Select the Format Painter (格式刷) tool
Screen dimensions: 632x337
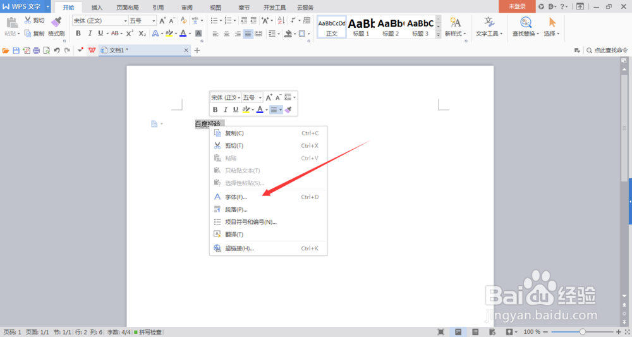56,27
